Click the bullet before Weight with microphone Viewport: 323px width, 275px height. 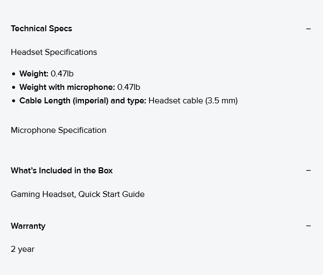pos(13,87)
